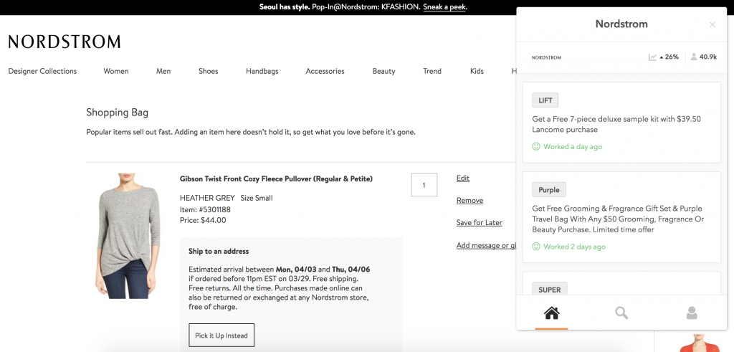Viewport: 734px width, 352px height.
Task: Click the small Nordstrom logo in coupon panel
Action: 546,57
